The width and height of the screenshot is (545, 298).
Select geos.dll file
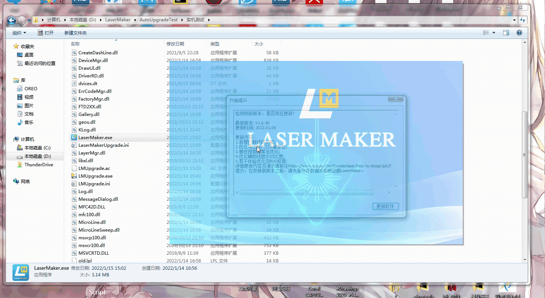click(x=87, y=122)
